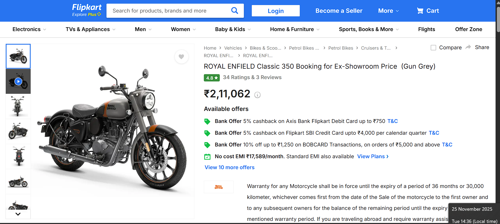Add bike to wishlist heart icon
The image size is (500, 224).
click(x=181, y=57)
